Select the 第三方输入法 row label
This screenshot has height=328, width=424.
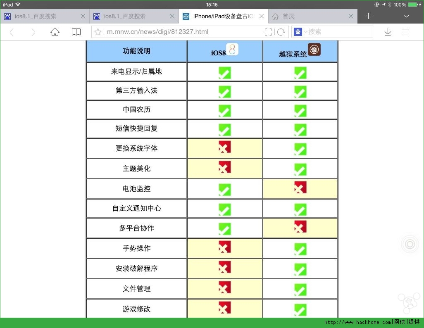click(136, 90)
